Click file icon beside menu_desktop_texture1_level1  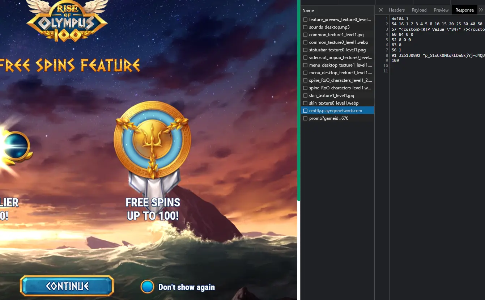[305, 65]
